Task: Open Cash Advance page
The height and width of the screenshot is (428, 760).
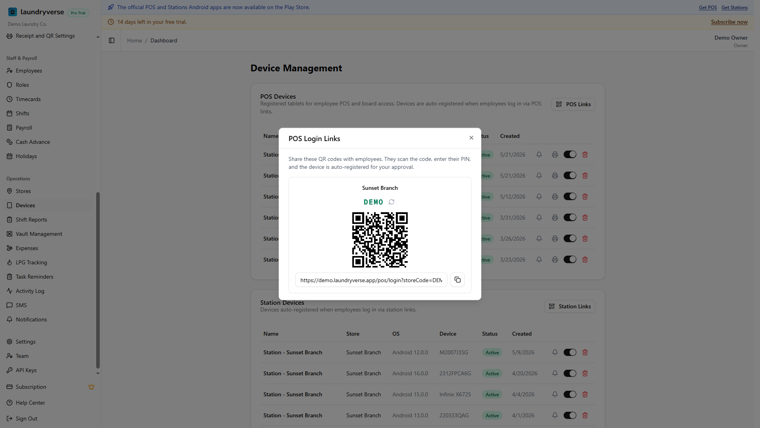Action: click(47, 142)
